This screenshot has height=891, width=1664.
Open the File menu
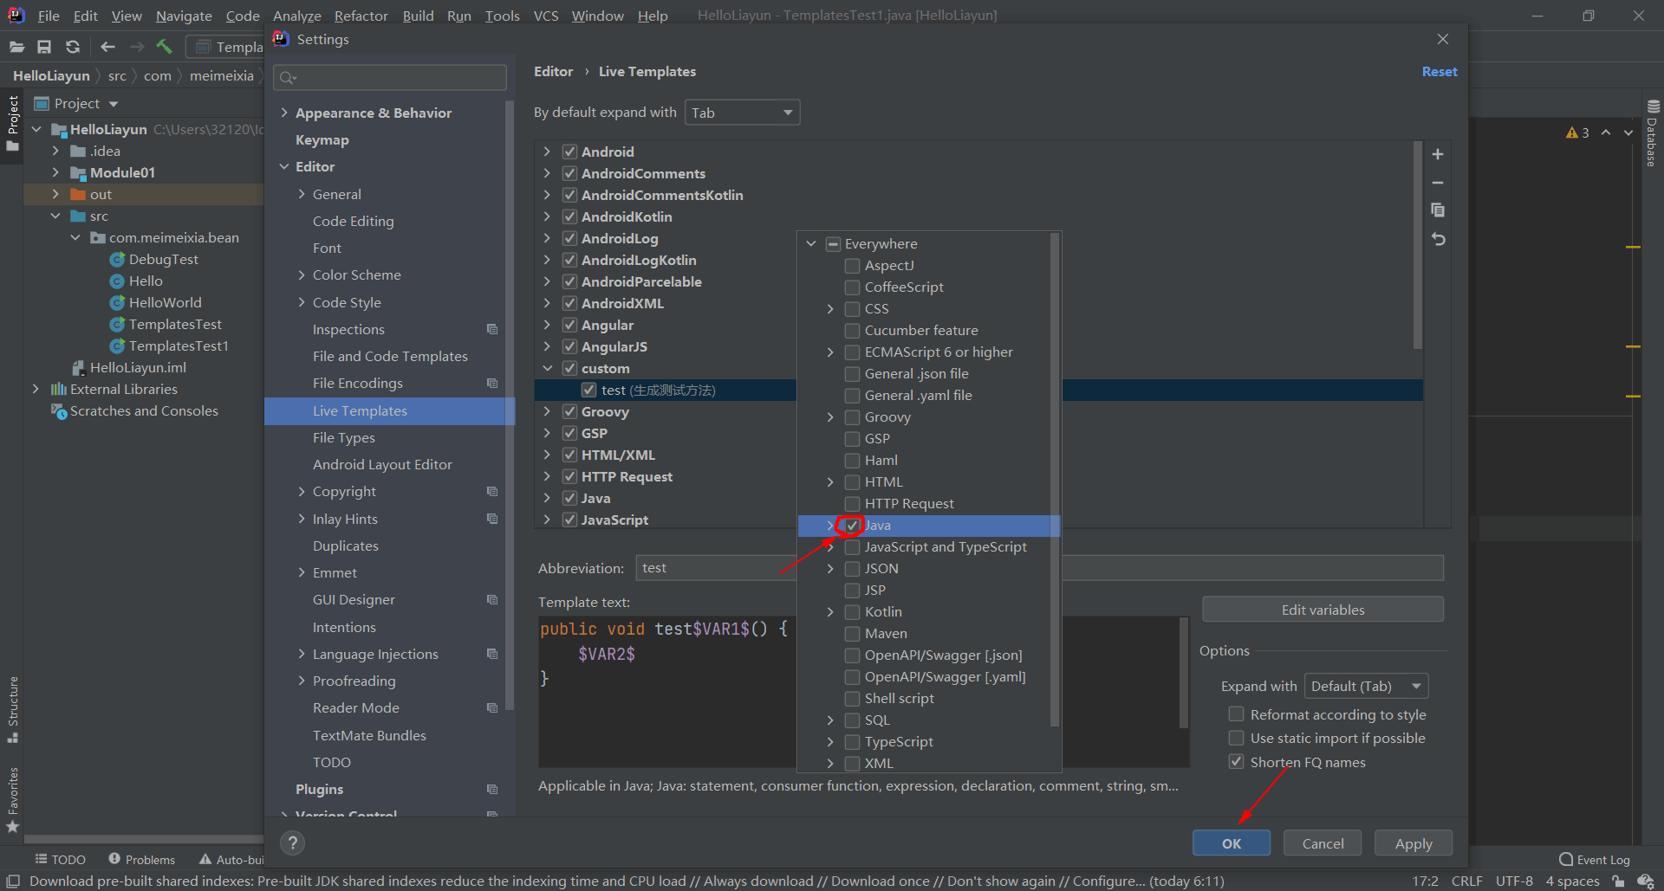49,16
